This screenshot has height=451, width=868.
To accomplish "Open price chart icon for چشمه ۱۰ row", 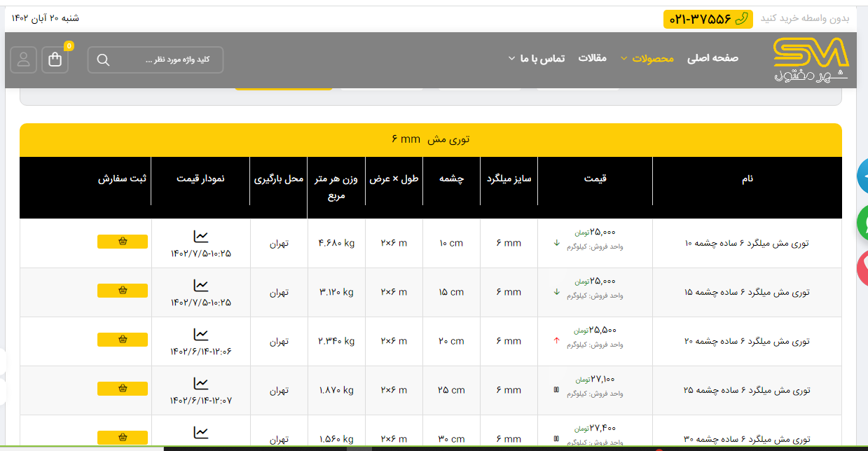I will pyautogui.click(x=201, y=237).
